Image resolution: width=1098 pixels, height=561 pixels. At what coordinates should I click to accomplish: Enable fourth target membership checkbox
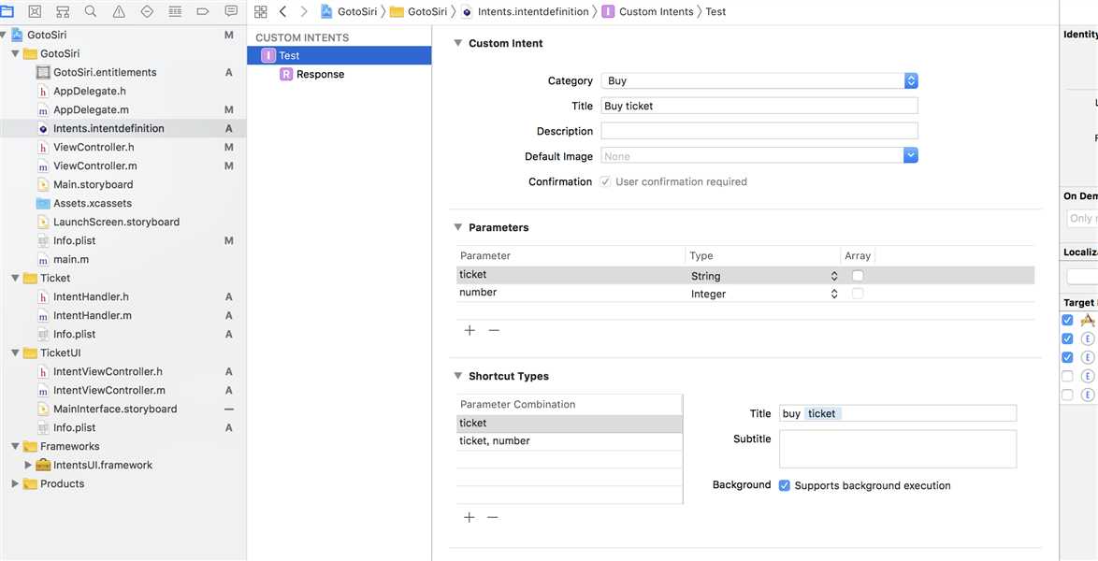click(1067, 376)
